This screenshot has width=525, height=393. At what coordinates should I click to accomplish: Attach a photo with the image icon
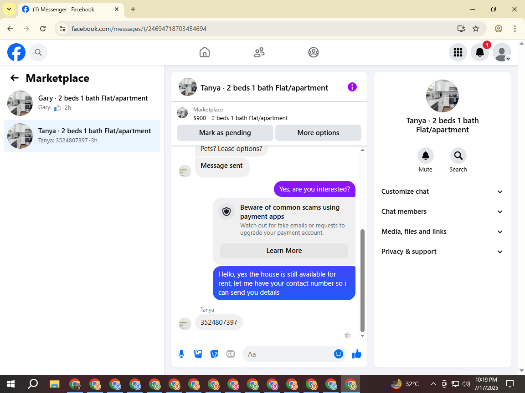198,354
